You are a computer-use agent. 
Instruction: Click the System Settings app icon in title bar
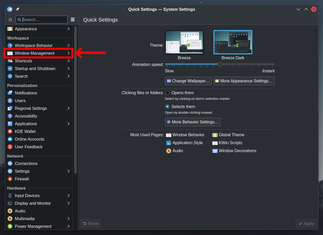(x=10, y=9)
